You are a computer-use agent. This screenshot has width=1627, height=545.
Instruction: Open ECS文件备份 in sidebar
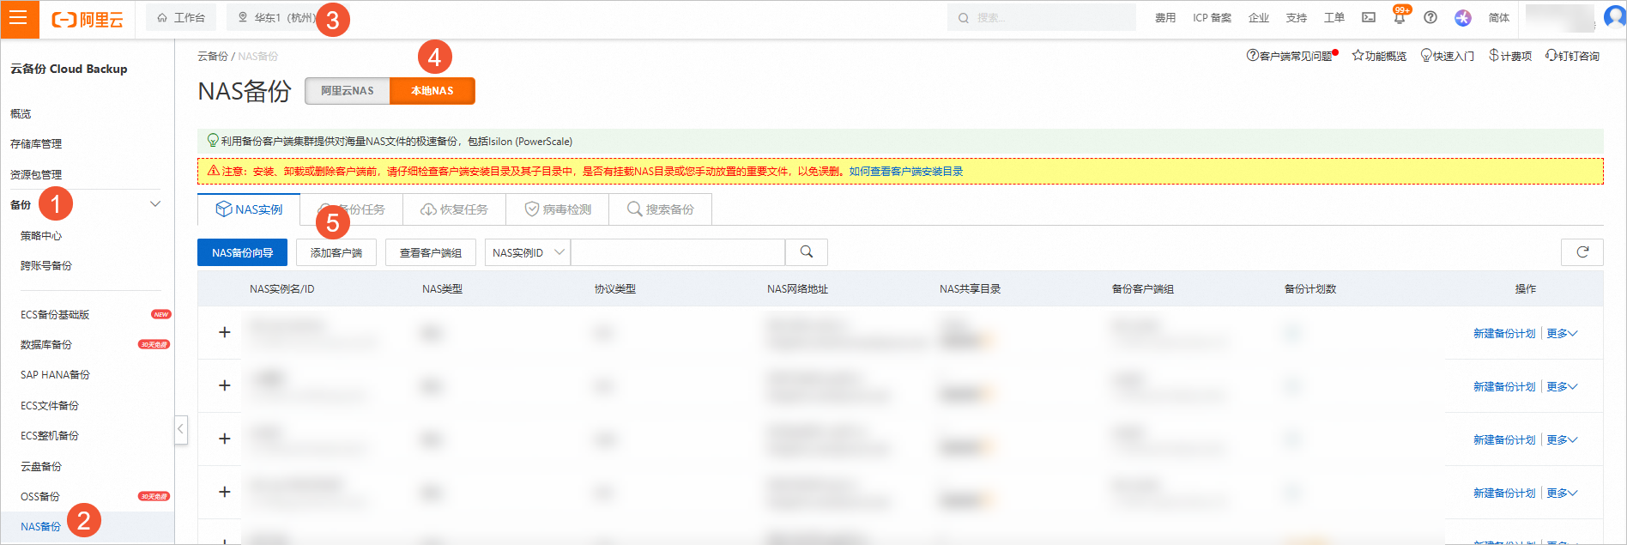(50, 405)
